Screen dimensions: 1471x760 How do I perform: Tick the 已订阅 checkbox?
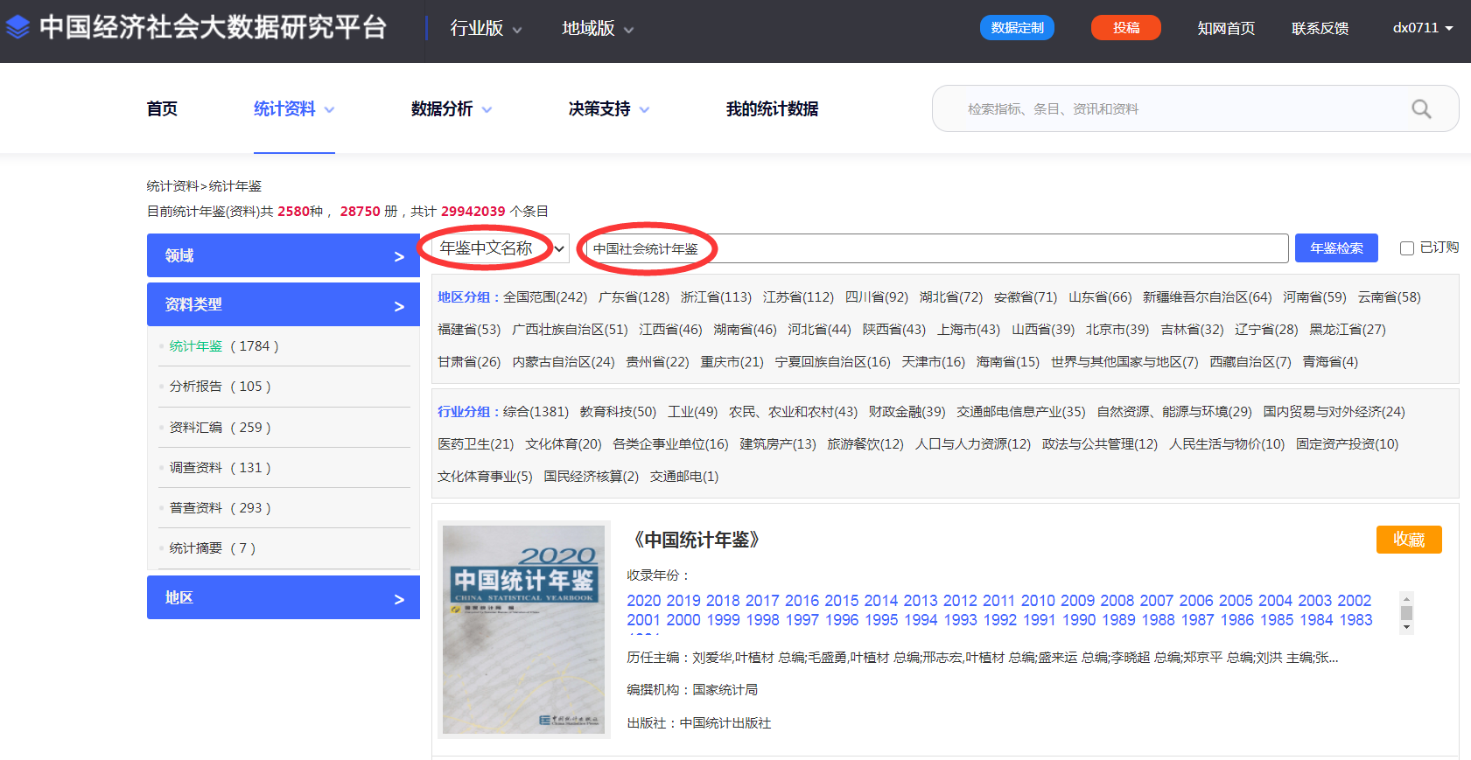tap(1407, 248)
